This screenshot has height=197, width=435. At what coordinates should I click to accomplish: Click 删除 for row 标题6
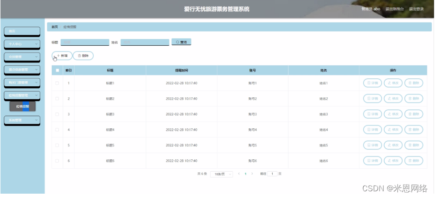[413, 160]
